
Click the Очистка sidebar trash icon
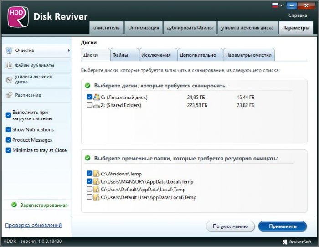point(9,51)
